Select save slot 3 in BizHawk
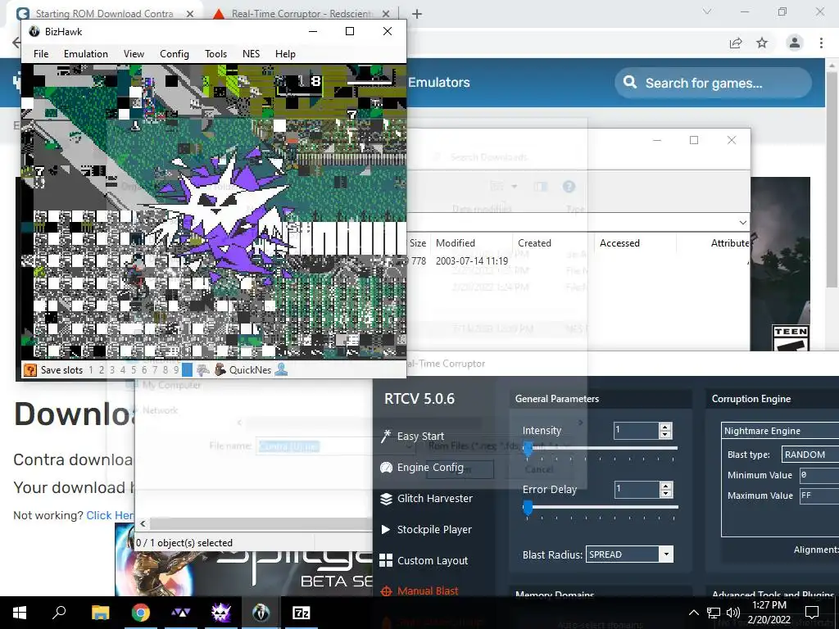Image resolution: width=839 pixels, height=629 pixels. tap(111, 369)
